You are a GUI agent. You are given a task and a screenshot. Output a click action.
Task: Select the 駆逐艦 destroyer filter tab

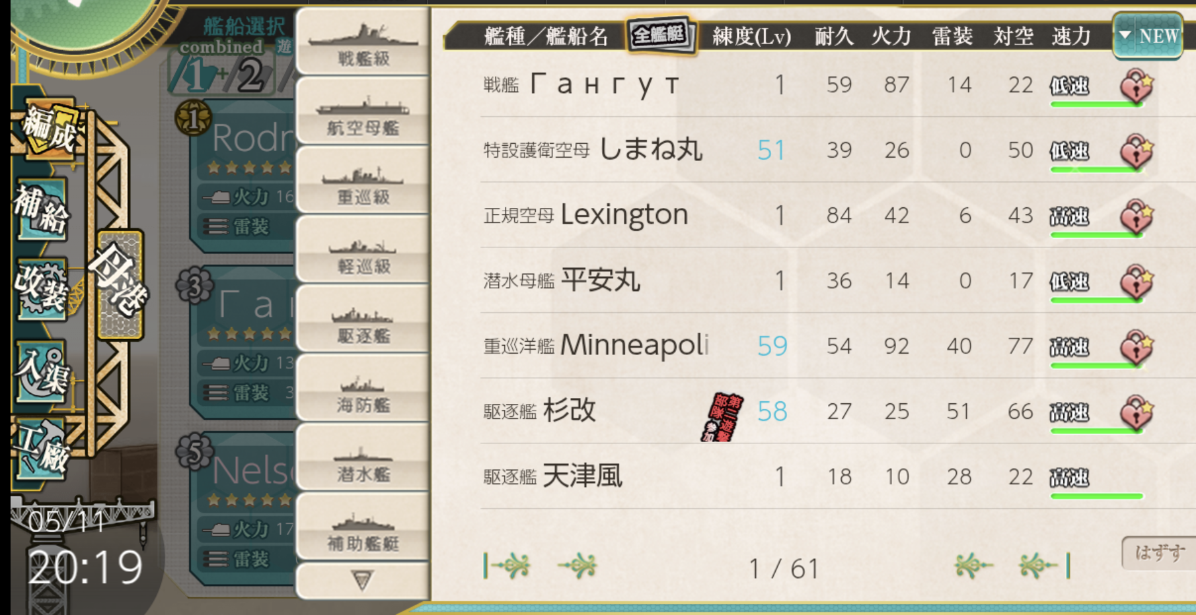(363, 321)
